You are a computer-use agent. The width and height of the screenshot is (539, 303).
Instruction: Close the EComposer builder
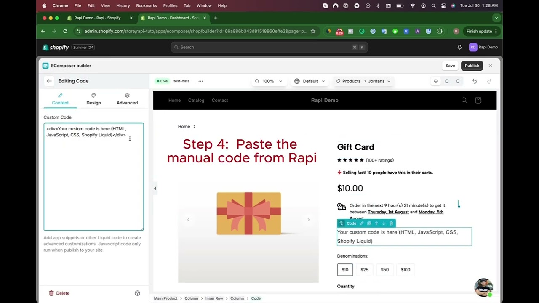click(490, 66)
